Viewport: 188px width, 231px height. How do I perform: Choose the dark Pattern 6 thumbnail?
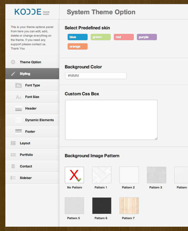[102, 206]
